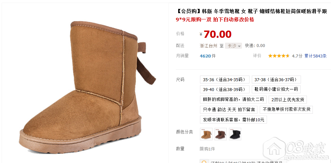
Task: Select 只中通 韵达 天天 拍下留言 option
Action: click(229, 109)
